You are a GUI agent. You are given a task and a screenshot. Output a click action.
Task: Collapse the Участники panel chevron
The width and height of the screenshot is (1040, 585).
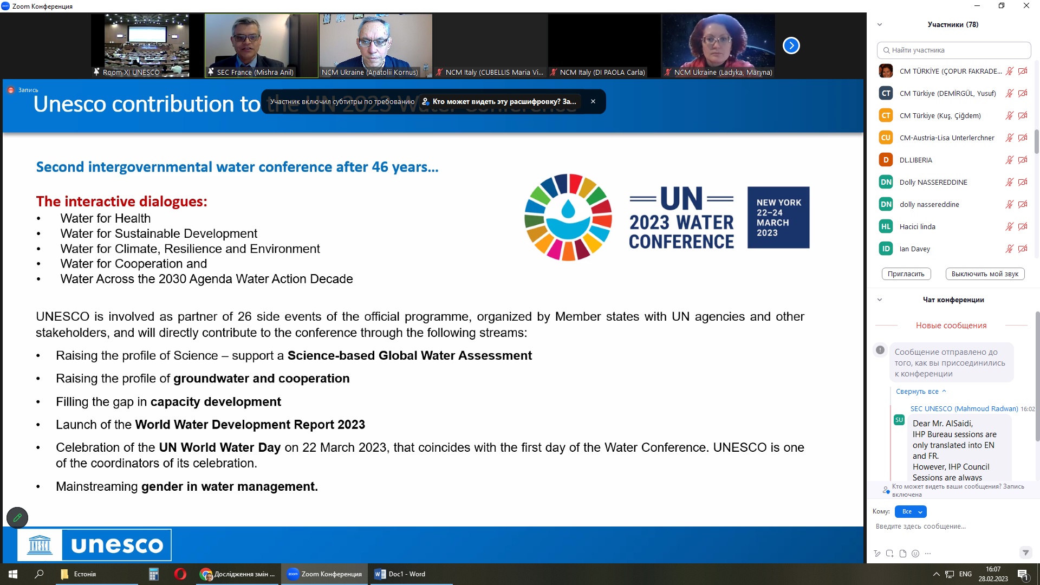[x=880, y=24]
